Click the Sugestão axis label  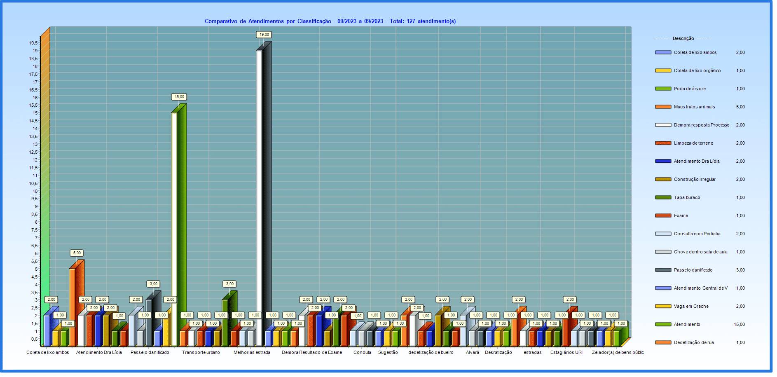click(388, 352)
